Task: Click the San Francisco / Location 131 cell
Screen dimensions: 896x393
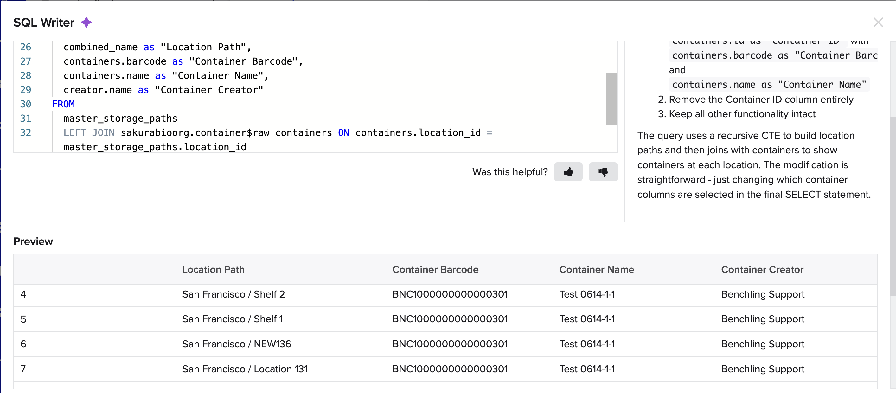Action: [x=245, y=369]
